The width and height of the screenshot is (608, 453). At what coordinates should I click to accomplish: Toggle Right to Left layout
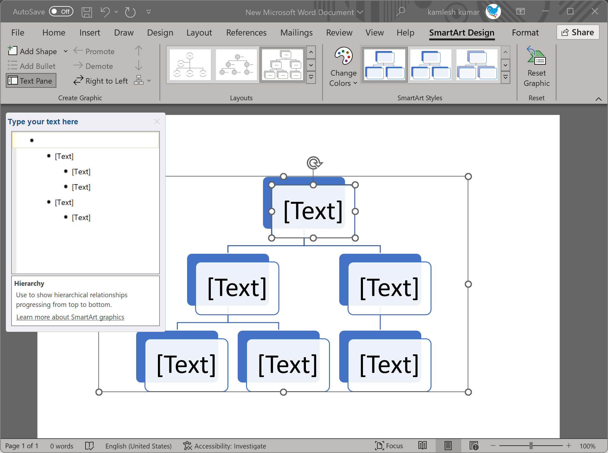101,81
